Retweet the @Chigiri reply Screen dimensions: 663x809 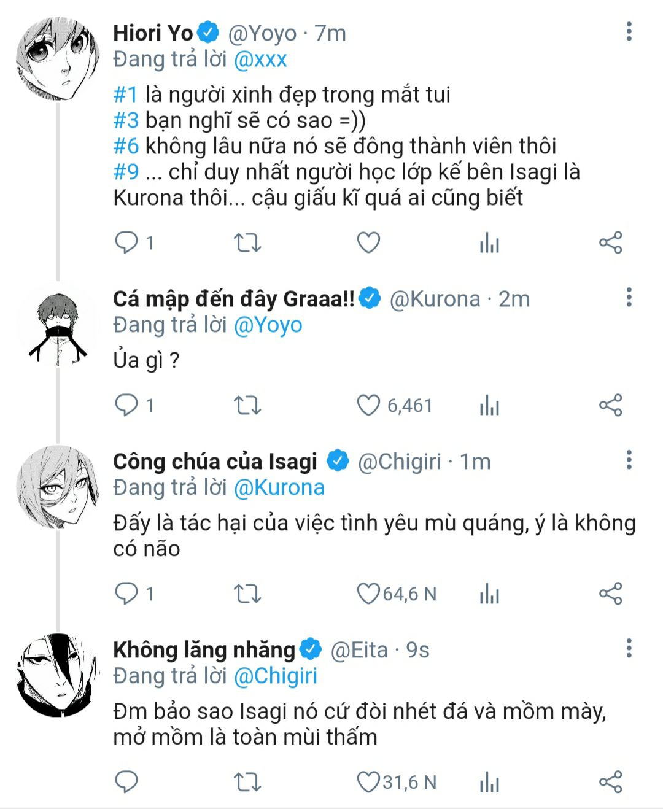[247, 594]
